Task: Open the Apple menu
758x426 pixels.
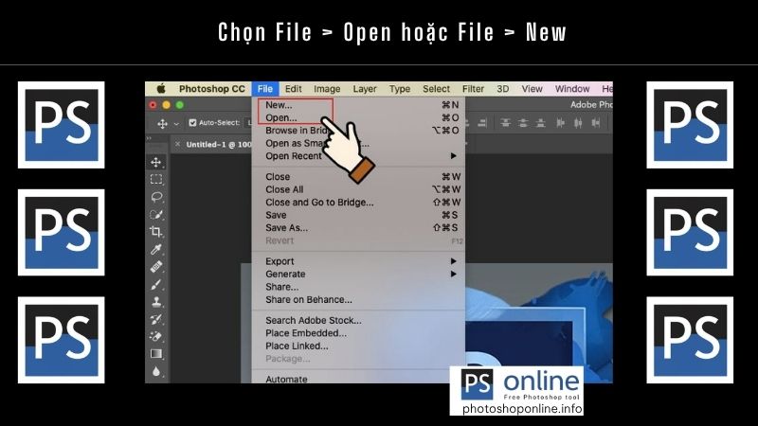Action: point(161,88)
